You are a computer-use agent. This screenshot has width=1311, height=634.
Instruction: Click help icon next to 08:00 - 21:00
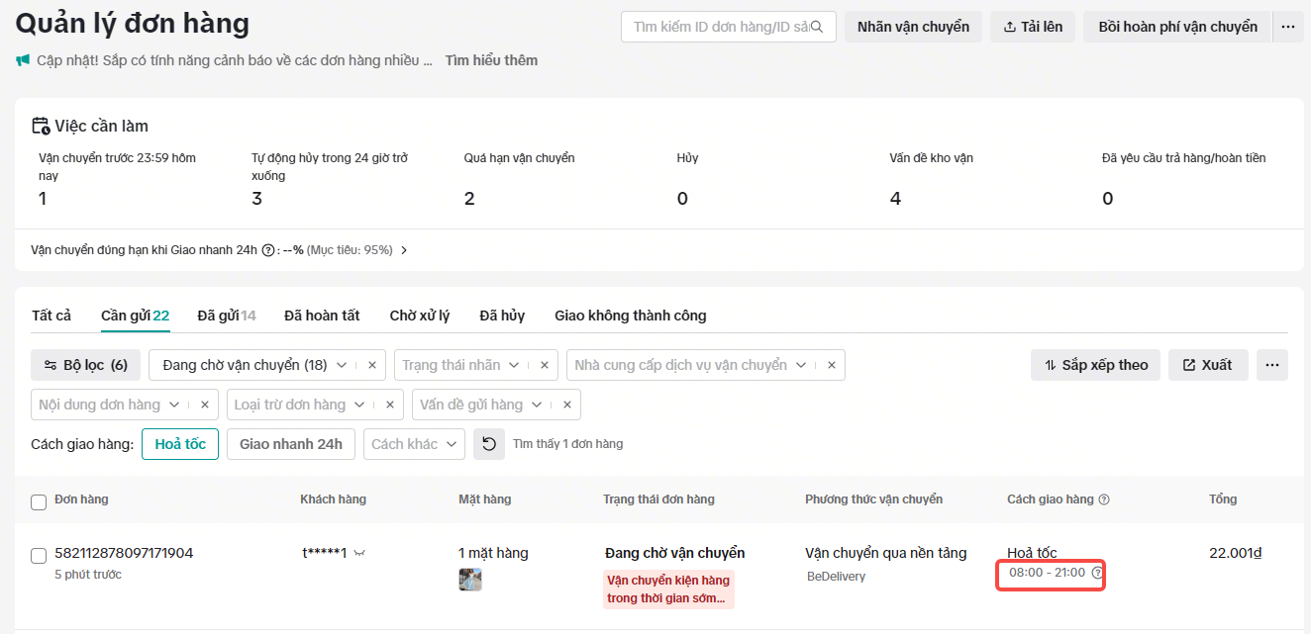(x=1096, y=573)
